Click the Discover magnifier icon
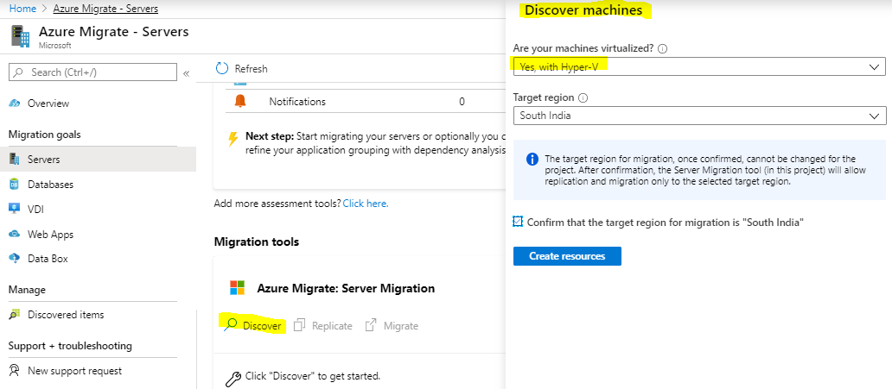This screenshot has width=892, height=389. tap(231, 325)
